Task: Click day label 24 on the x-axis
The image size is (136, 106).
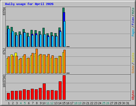Action: pos(100,103)
